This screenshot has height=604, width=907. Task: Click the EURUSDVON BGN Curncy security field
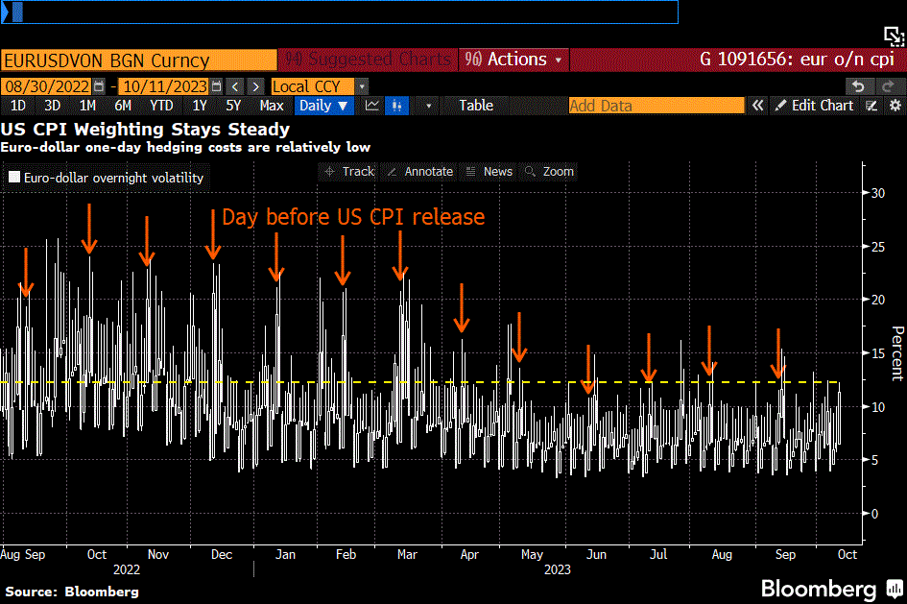pos(139,60)
